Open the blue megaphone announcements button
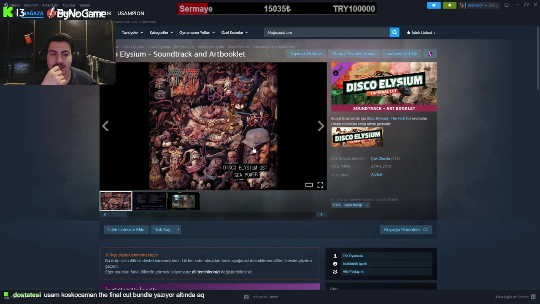 (434, 5)
